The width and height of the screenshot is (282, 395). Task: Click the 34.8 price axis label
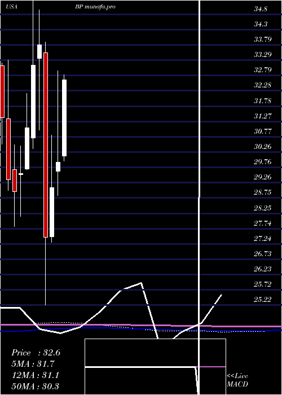coord(261,10)
